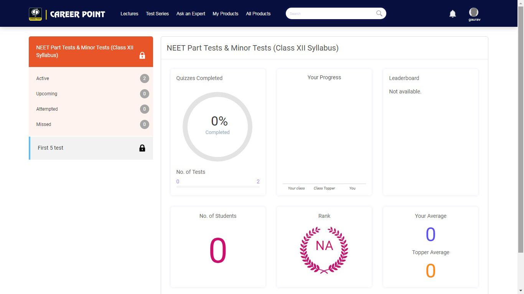Click the Not available. text
The width and height of the screenshot is (524, 294).
tap(405, 91)
